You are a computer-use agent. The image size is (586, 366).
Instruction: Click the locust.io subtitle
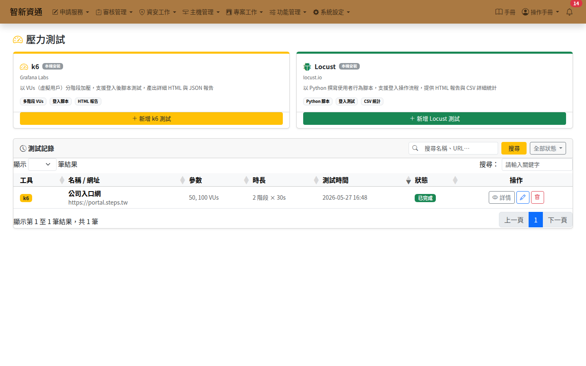313,77
